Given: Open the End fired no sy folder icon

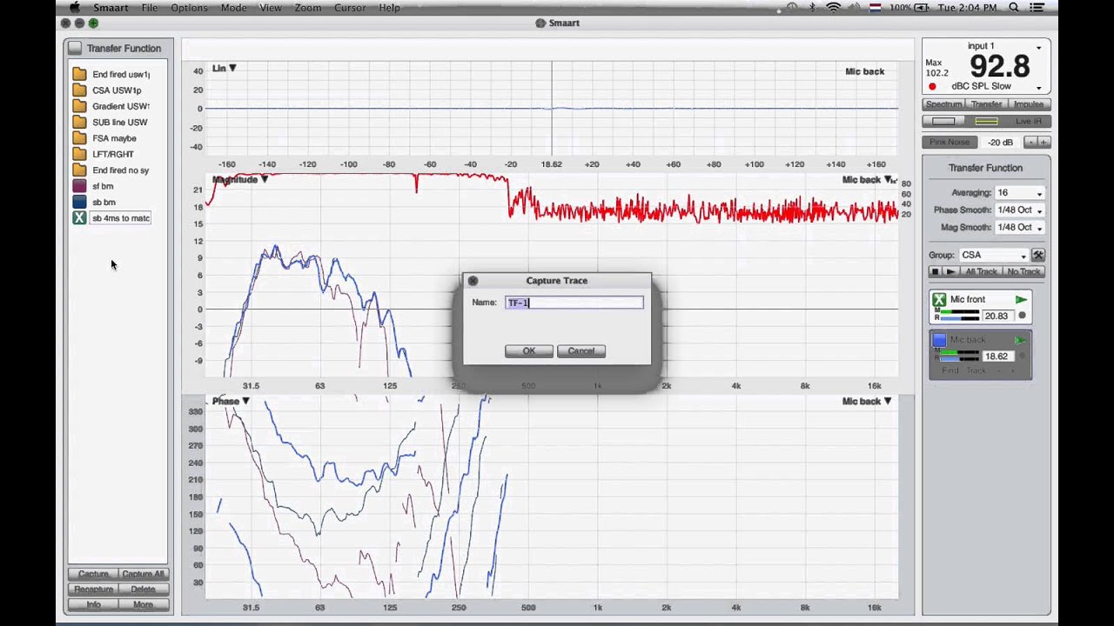Looking at the screenshot, I should [79, 170].
